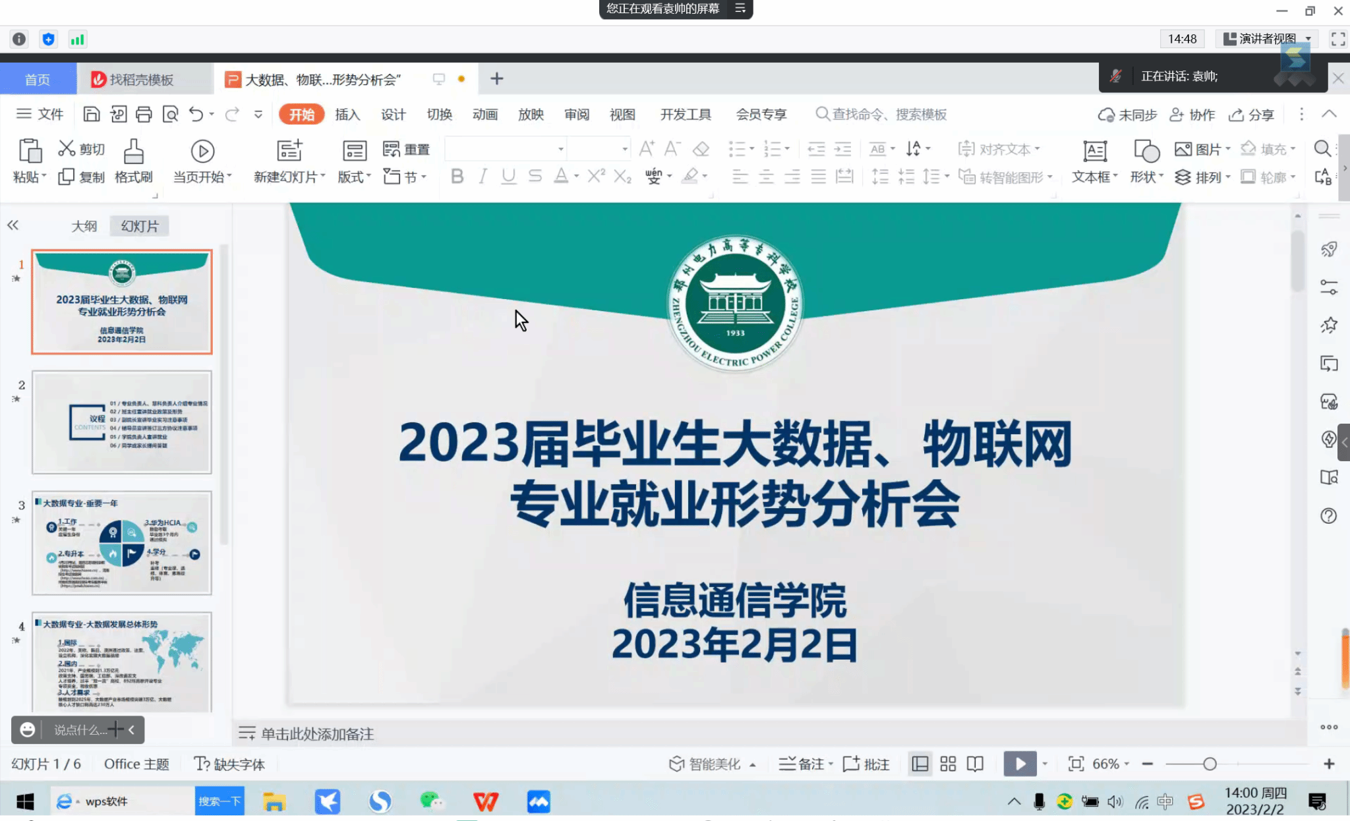Viewport: 1350px width, 821px height.
Task: Open the 批注 comments button
Action: point(866,764)
